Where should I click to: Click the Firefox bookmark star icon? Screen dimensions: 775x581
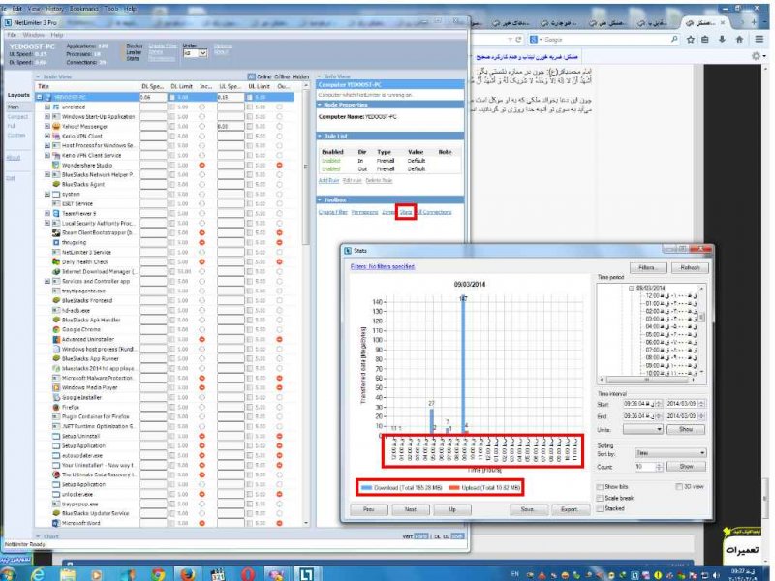691,39
